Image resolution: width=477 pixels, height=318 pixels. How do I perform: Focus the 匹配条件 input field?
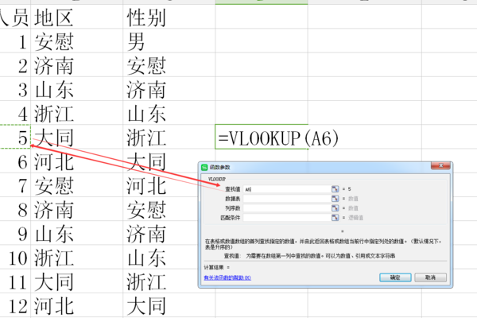pyautogui.click(x=287, y=218)
